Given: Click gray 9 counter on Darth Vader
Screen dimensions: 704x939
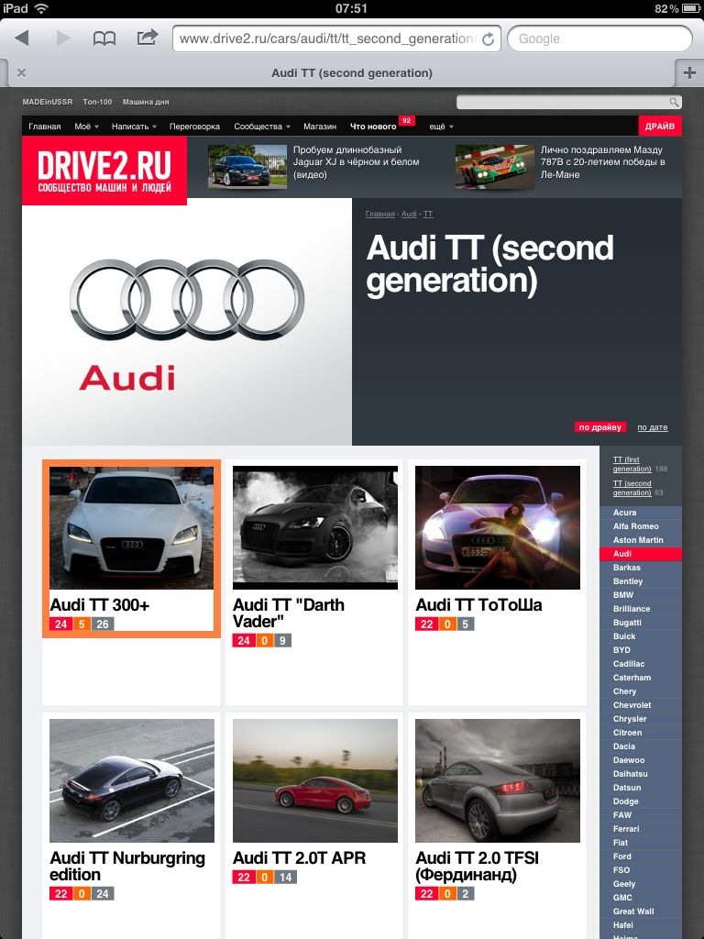Looking at the screenshot, I should point(282,641).
